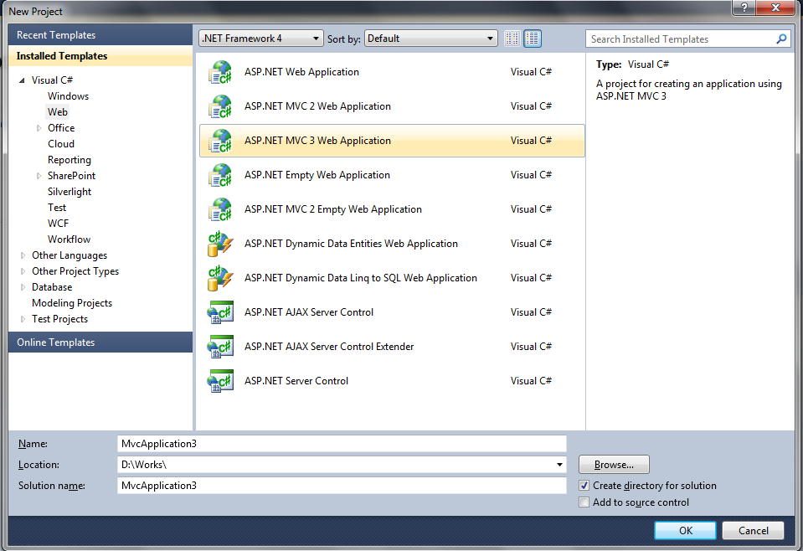Screen dimensions: 803x551
Task: Click the Cancel button
Action: pyautogui.click(x=753, y=531)
